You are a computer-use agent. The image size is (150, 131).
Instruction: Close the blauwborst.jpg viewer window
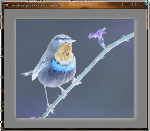coord(141,4)
